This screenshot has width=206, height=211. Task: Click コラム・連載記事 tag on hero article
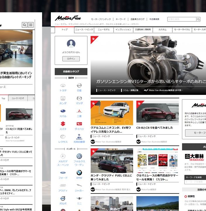point(130,90)
